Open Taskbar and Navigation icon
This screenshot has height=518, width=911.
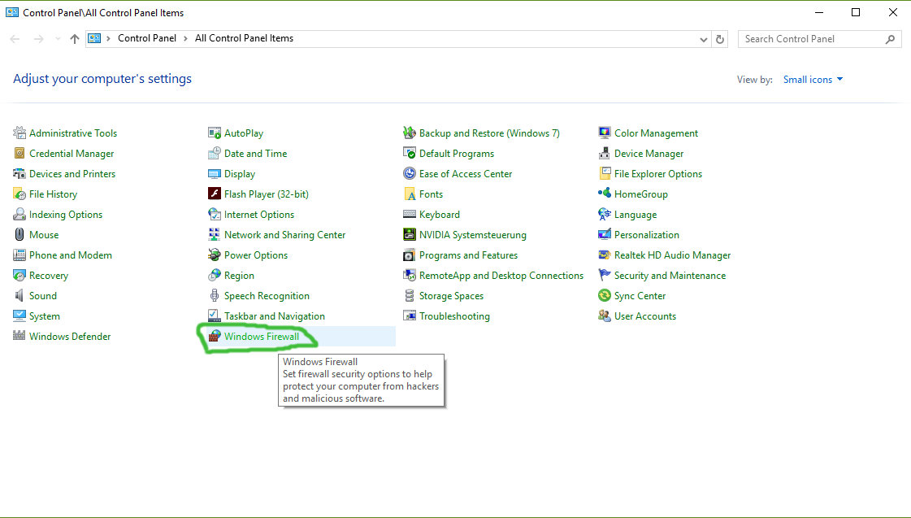pyautogui.click(x=215, y=316)
